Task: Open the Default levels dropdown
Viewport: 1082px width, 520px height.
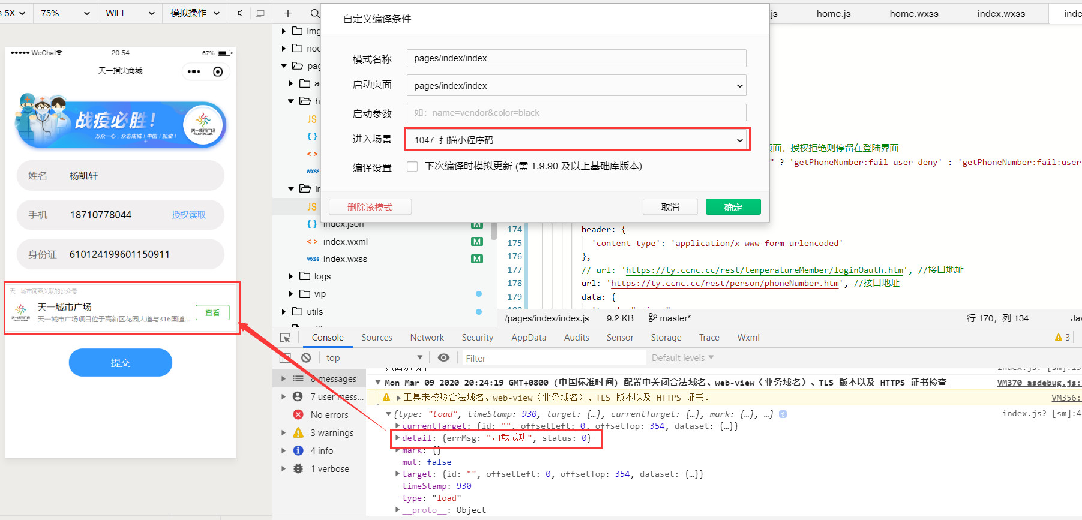Action: [682, 358]
